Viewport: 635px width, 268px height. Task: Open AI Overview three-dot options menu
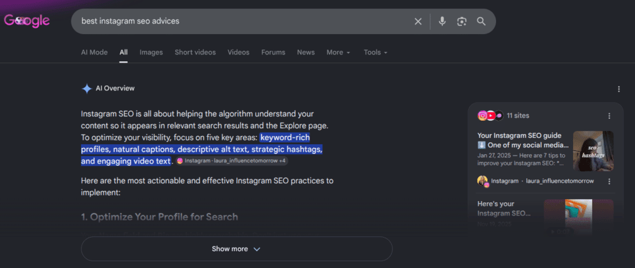[618, 89]
